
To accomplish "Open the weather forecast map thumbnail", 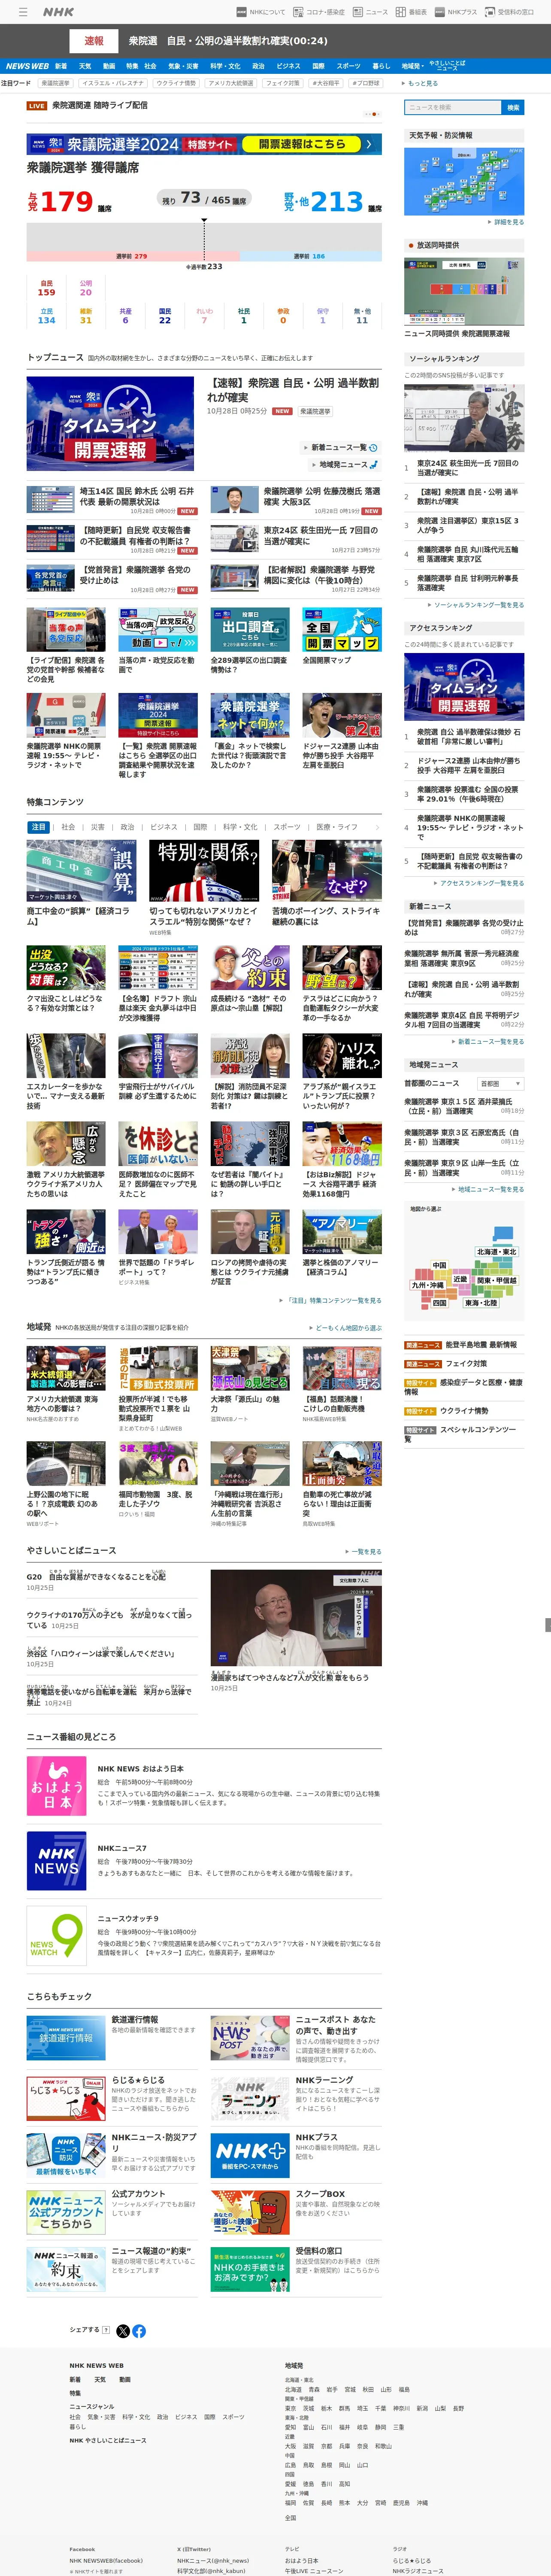I will tap(464, 181).
